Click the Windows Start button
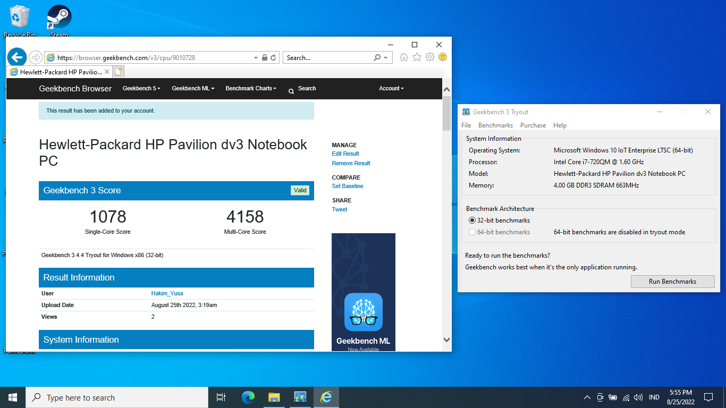The width and height of the screenshot is (726, 408). click(13, 397)
